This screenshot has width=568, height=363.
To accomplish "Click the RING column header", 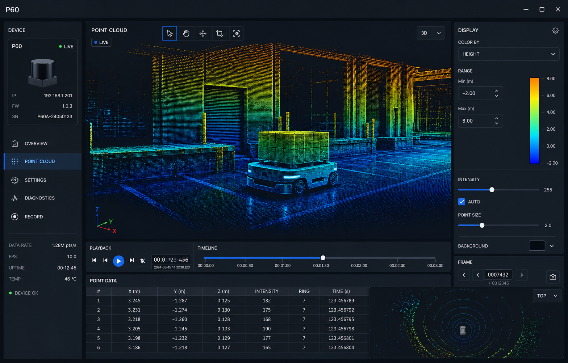I will 304,291.
